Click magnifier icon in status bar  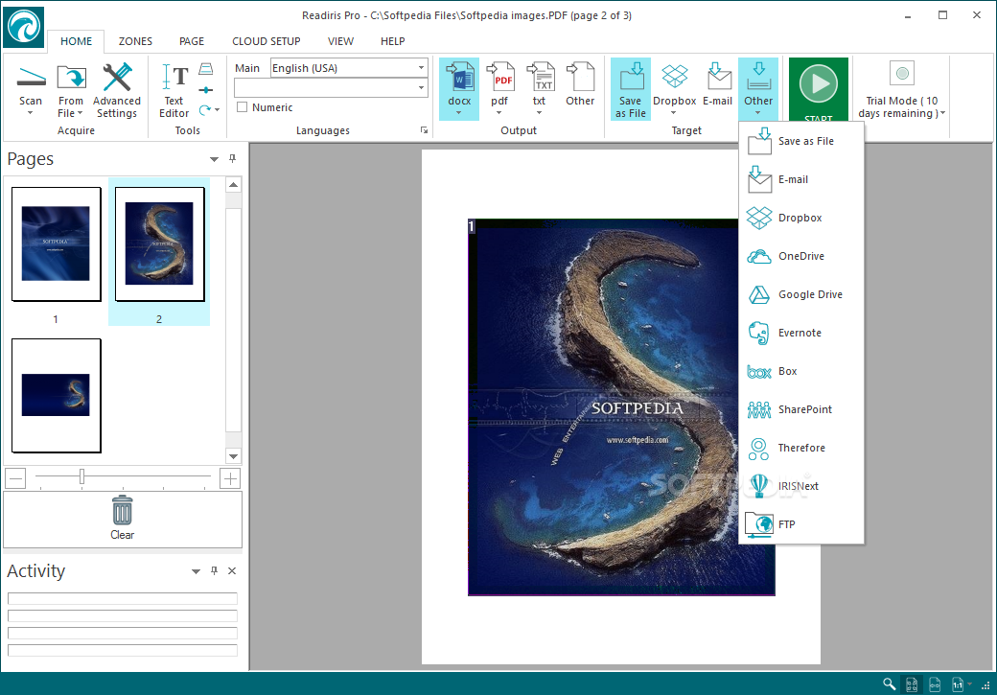pyautogui.click(x=889, y=684)
